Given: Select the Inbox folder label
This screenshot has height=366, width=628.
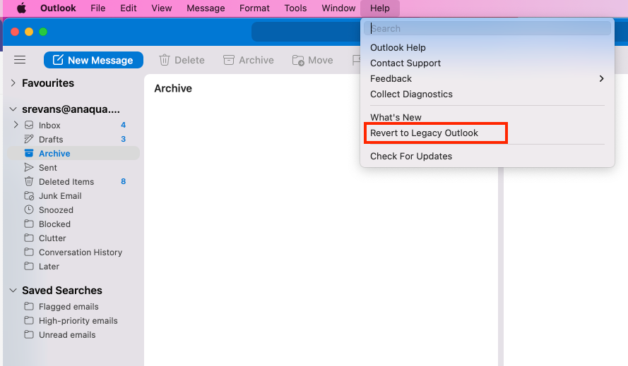Looking at the screenshot, I should [49, 126].
